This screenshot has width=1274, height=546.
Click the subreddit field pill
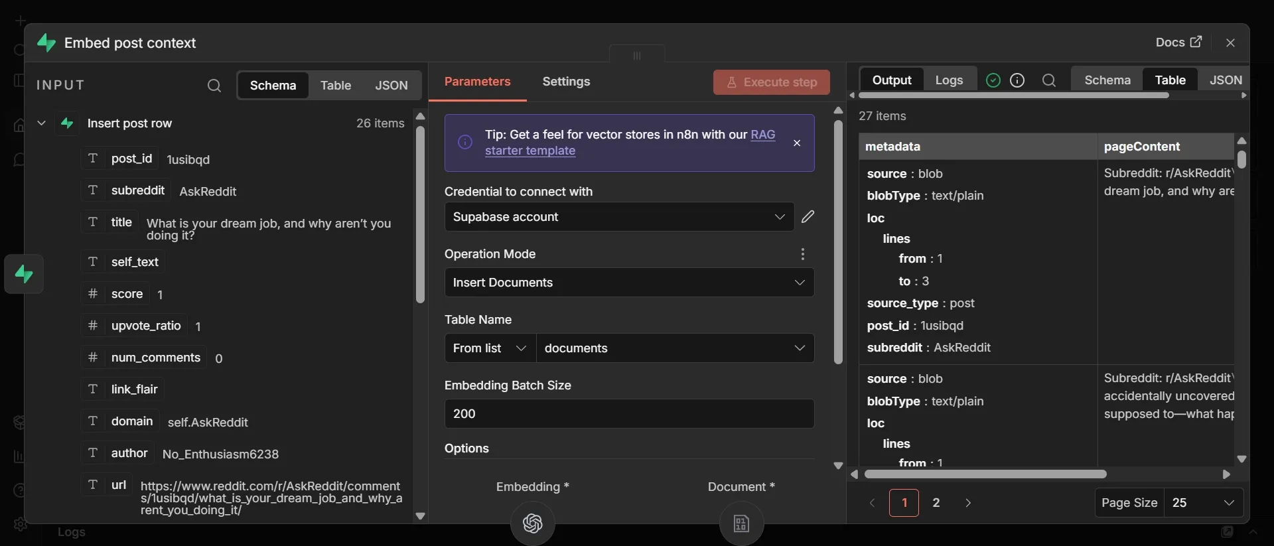126,190
